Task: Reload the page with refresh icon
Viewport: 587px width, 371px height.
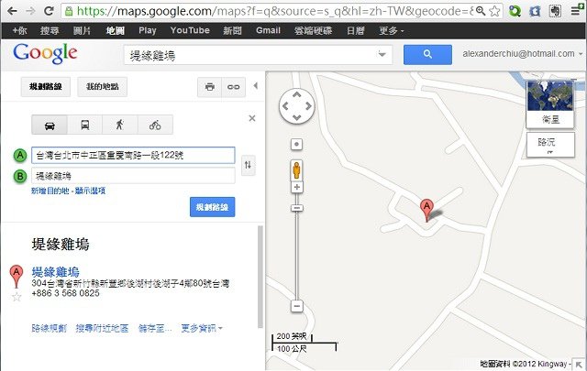Action: coord(49,11)
